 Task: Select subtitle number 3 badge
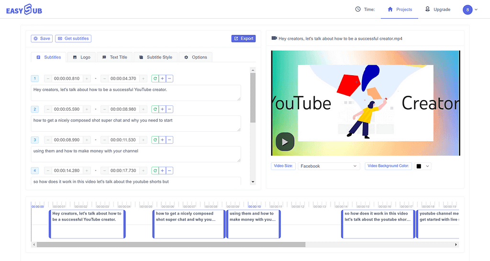click(34, 140)
